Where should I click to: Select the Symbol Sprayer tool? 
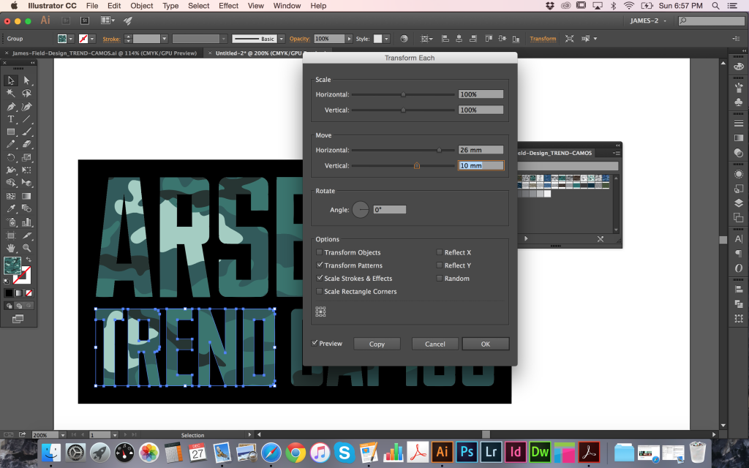pos(10,222)
